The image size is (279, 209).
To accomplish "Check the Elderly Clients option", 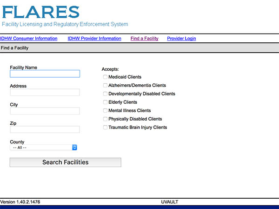I will pos(105,102).
